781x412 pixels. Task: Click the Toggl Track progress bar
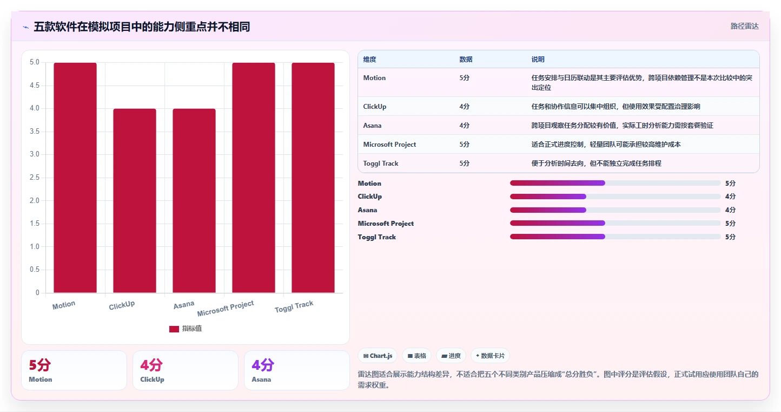pos(615,237)
